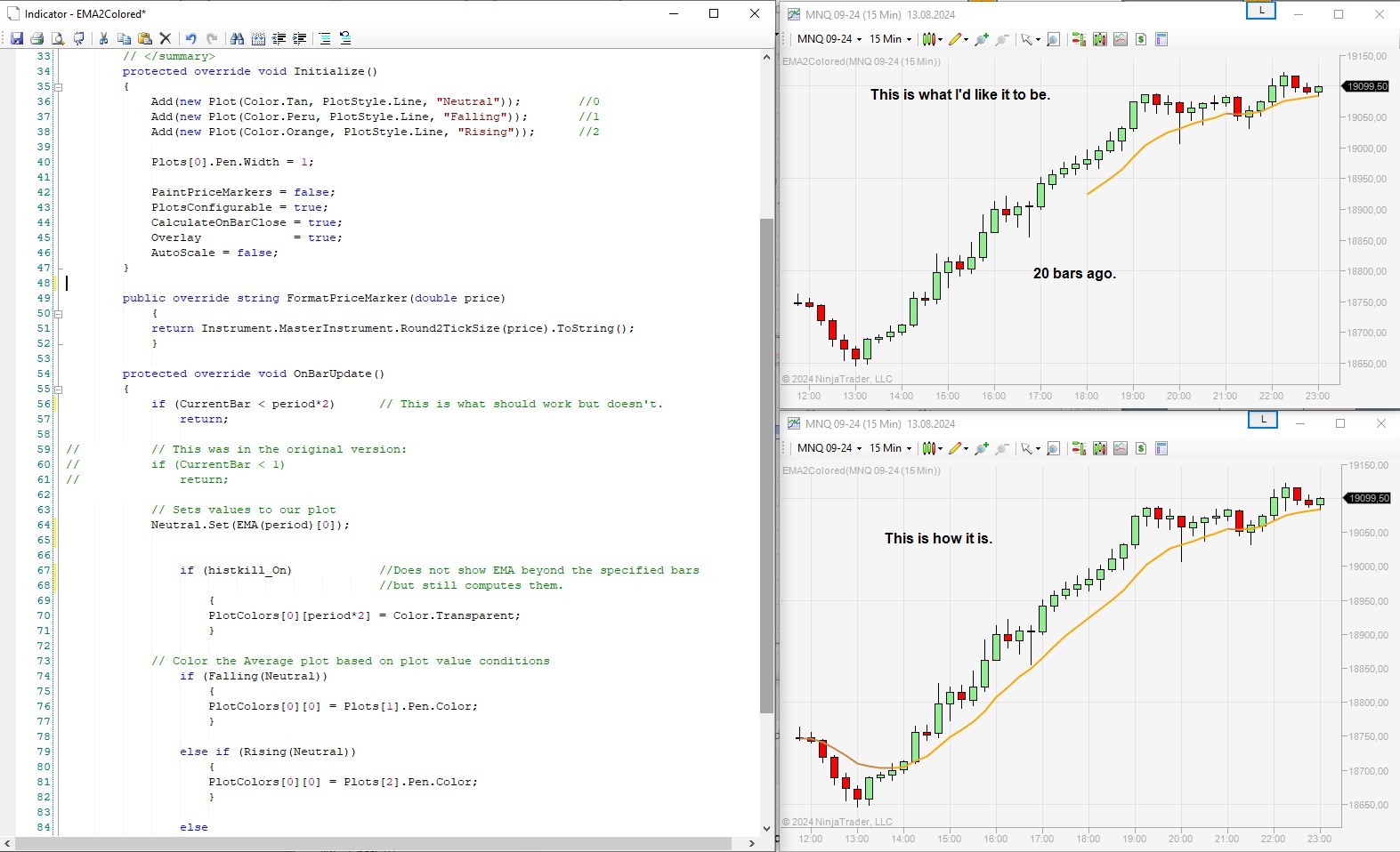Paste clipboard into the editor
This screenshot has width=1400, height=852.
144,38
